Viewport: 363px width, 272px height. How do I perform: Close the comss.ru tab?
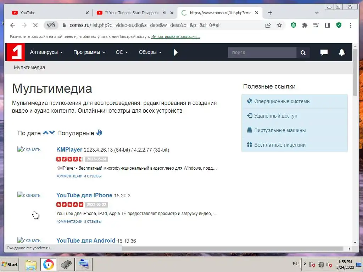[x=257, y=13]
